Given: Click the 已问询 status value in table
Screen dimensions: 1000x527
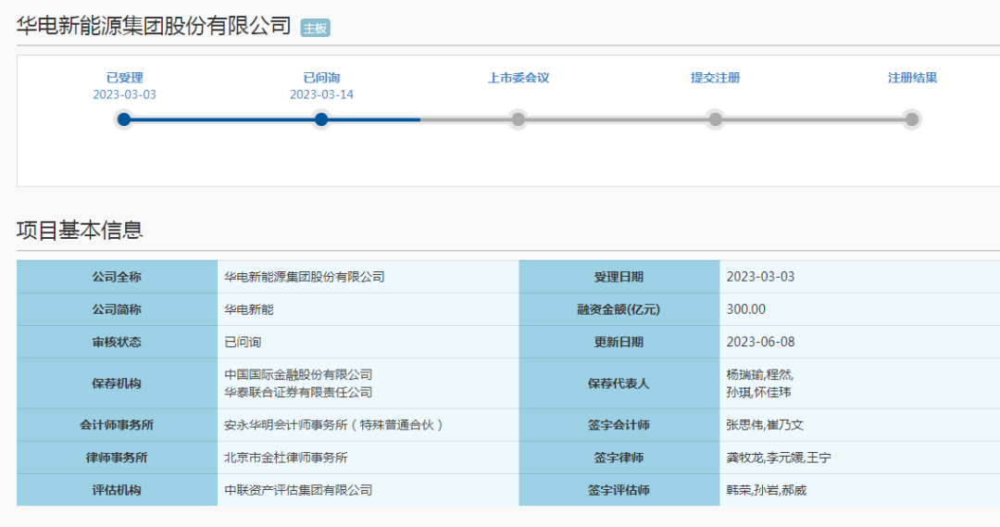Looking at the screenshot, I should tap(243, 342).
